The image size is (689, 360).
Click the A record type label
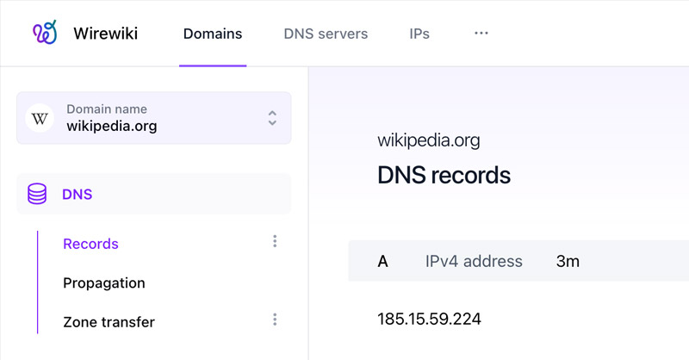tap(382, 261)
